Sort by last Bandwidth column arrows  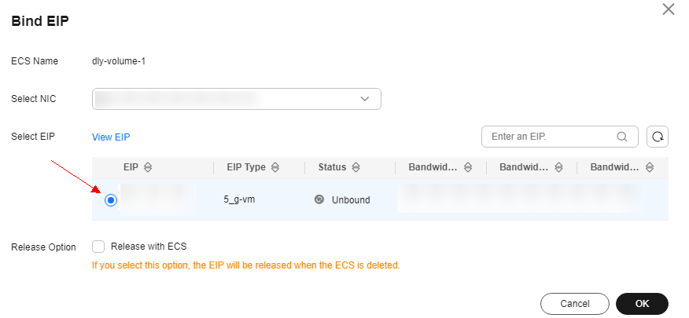[650, 167]
